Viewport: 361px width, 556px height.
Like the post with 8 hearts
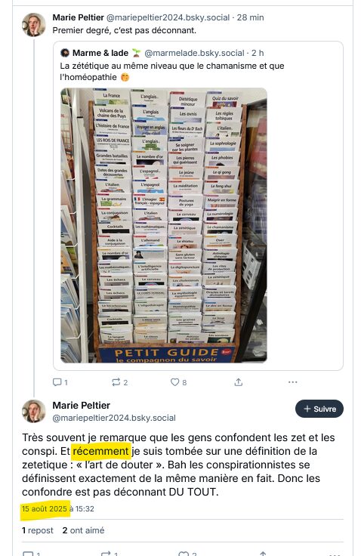click(174, 382)
